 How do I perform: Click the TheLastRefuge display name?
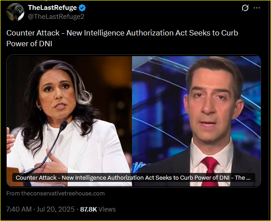click(x=52, y=8)
